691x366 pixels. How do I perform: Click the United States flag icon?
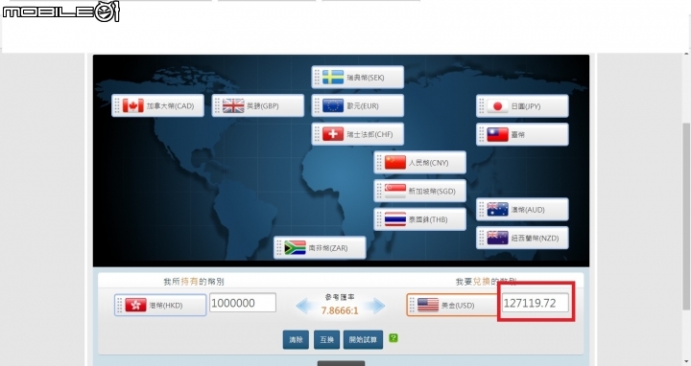(428, 305)
